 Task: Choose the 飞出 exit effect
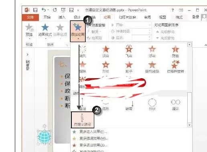pos(129,51)
